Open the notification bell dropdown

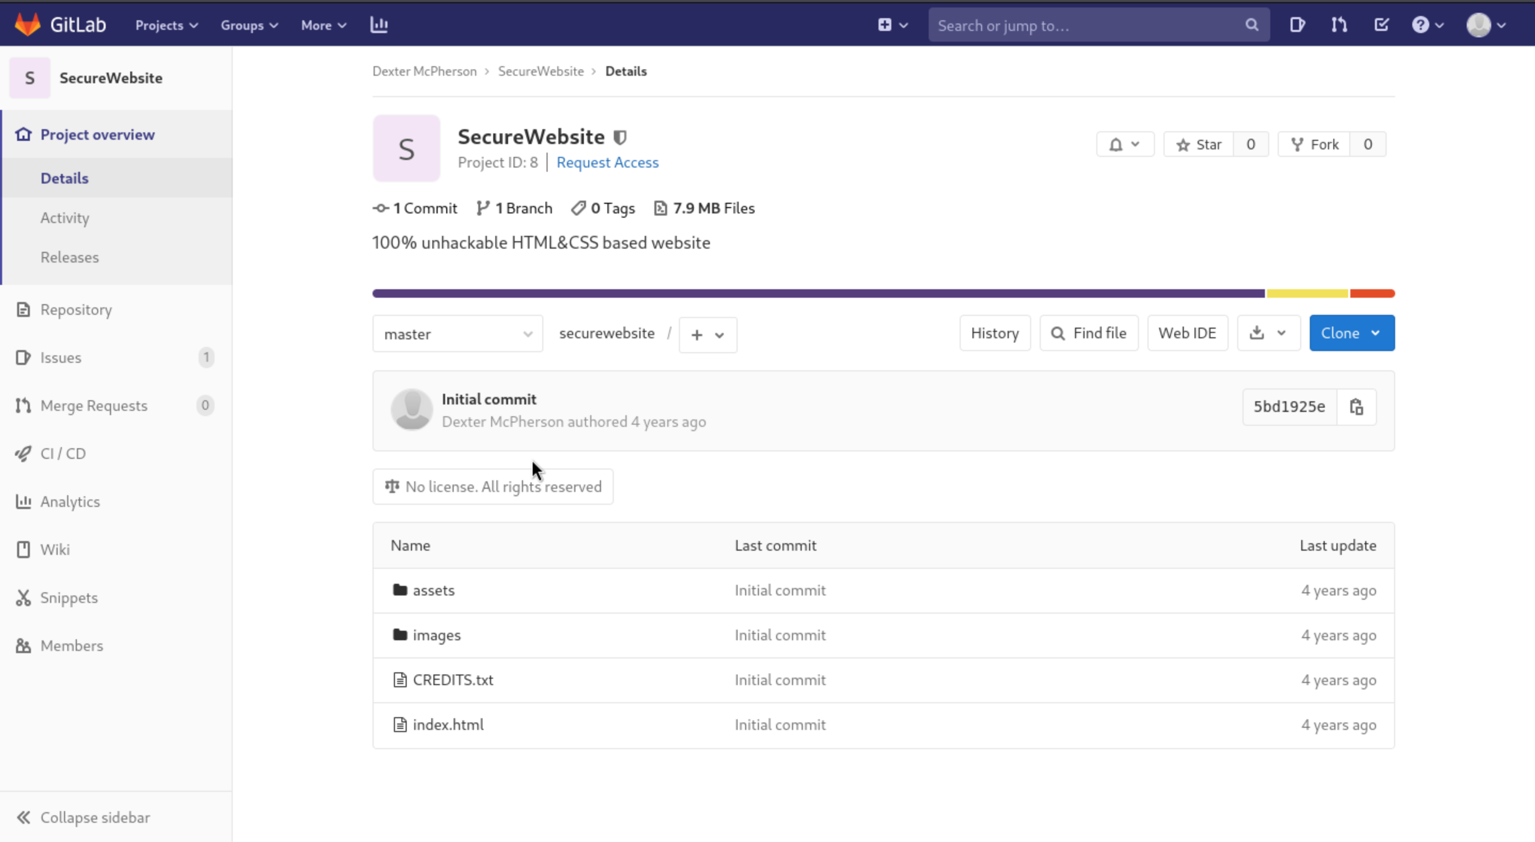point(1125,145)
